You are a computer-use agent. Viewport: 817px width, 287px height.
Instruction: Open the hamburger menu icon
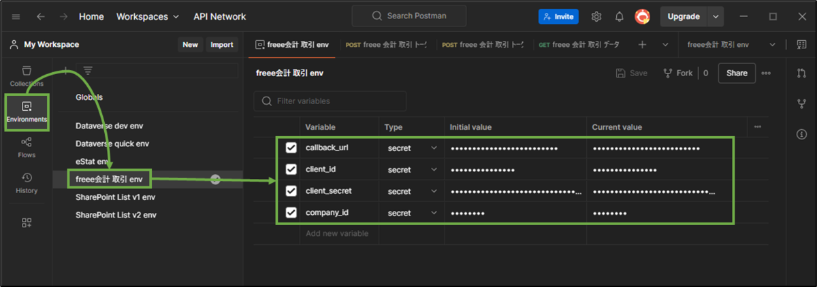16,16
